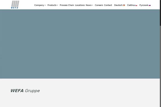Expand the Company dropdown arrow
Image resolution: width=161 pixels, height=107 pixels.
tap(45, 5)
